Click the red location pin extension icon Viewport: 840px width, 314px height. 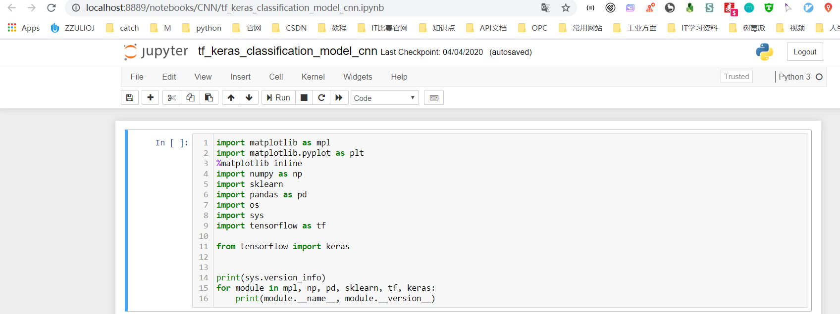click(828, 7)
